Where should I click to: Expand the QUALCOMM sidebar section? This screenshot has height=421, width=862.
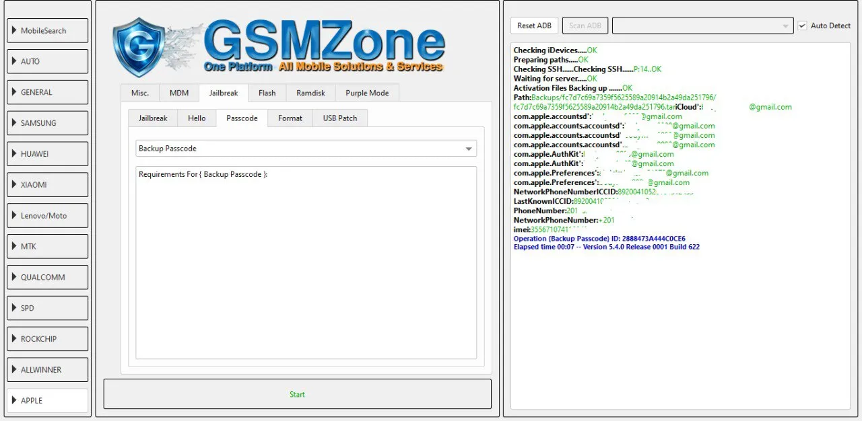point(48,277)
